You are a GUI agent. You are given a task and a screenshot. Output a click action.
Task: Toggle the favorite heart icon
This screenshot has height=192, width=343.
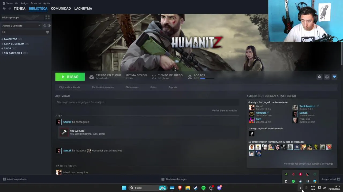point(334,77)
